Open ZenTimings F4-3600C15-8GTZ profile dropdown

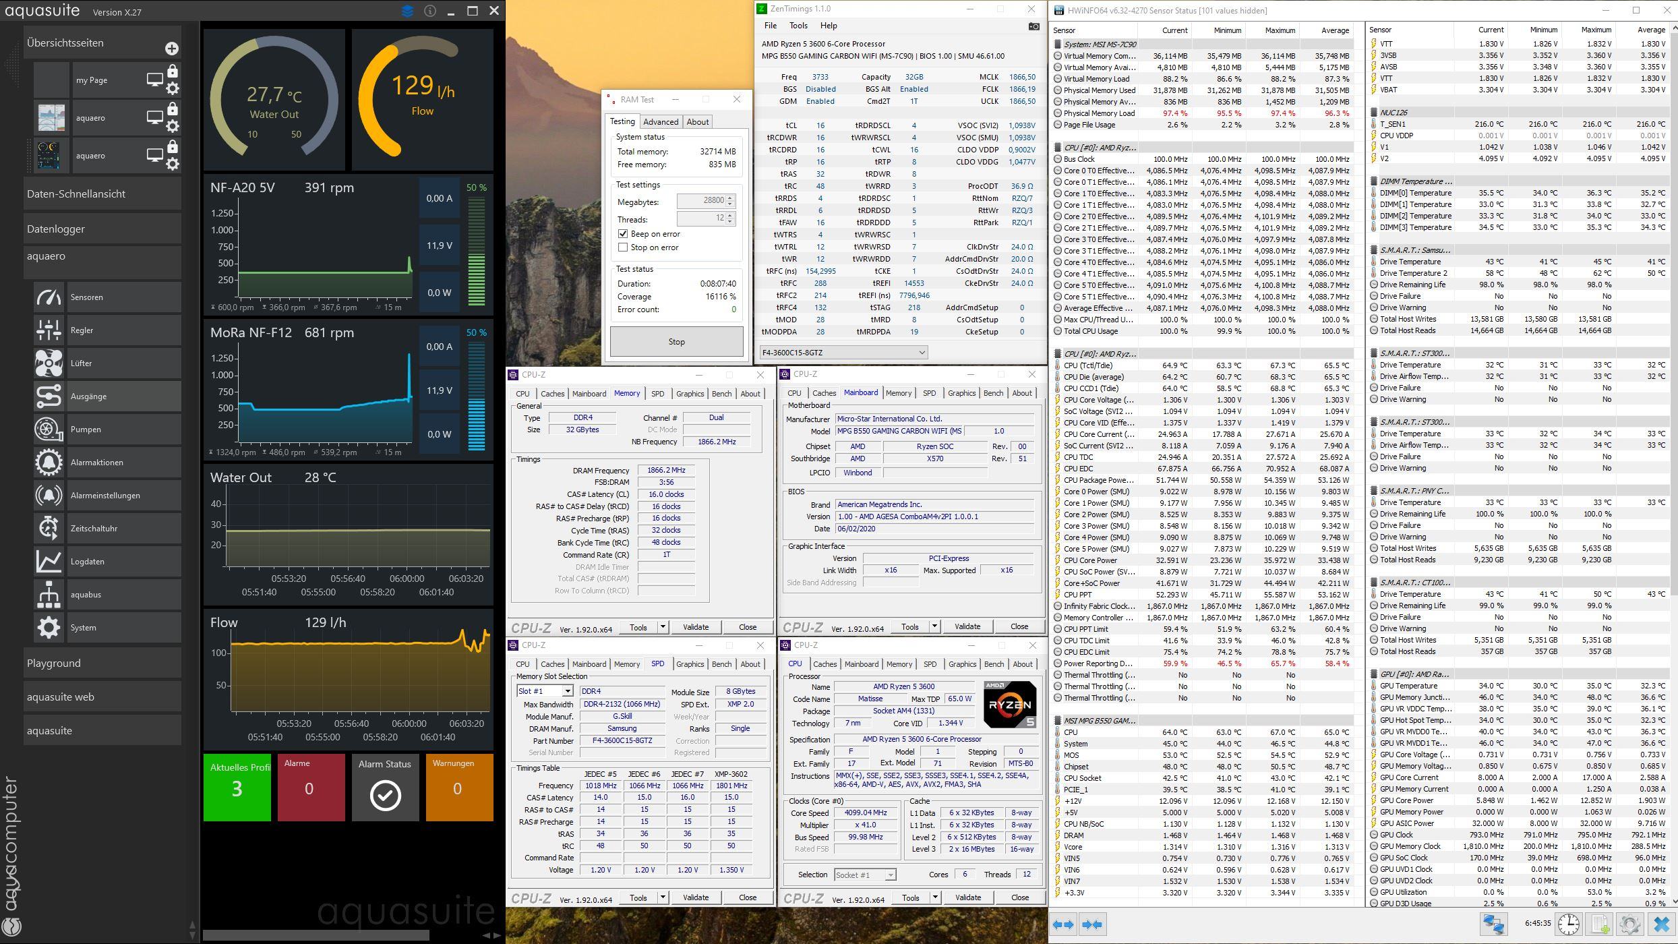843,353
